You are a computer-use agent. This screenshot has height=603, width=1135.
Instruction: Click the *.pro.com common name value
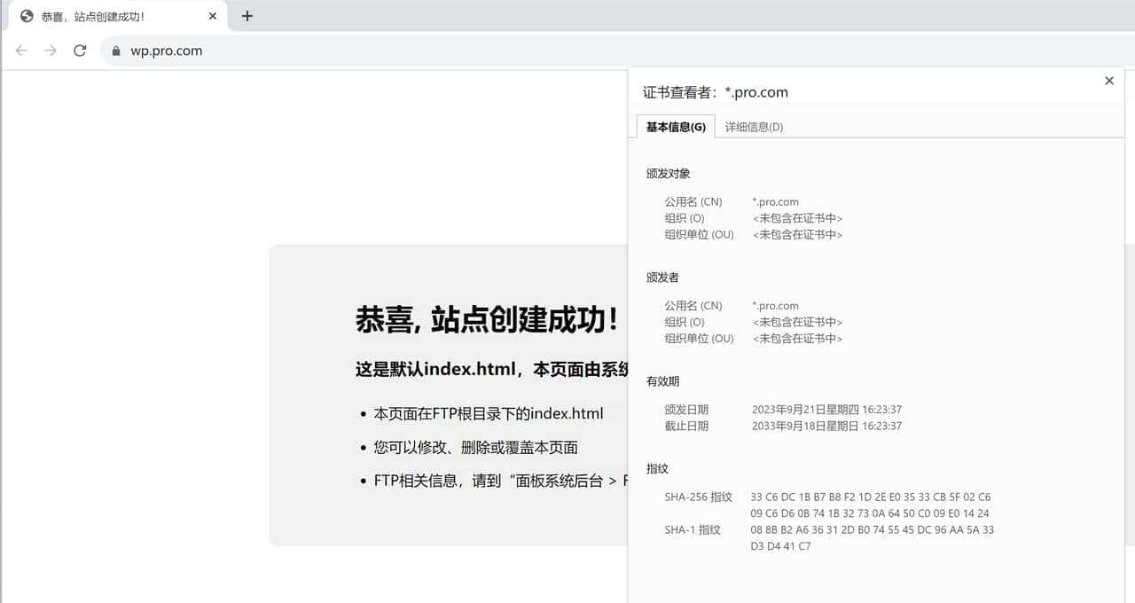coord(775,201)
